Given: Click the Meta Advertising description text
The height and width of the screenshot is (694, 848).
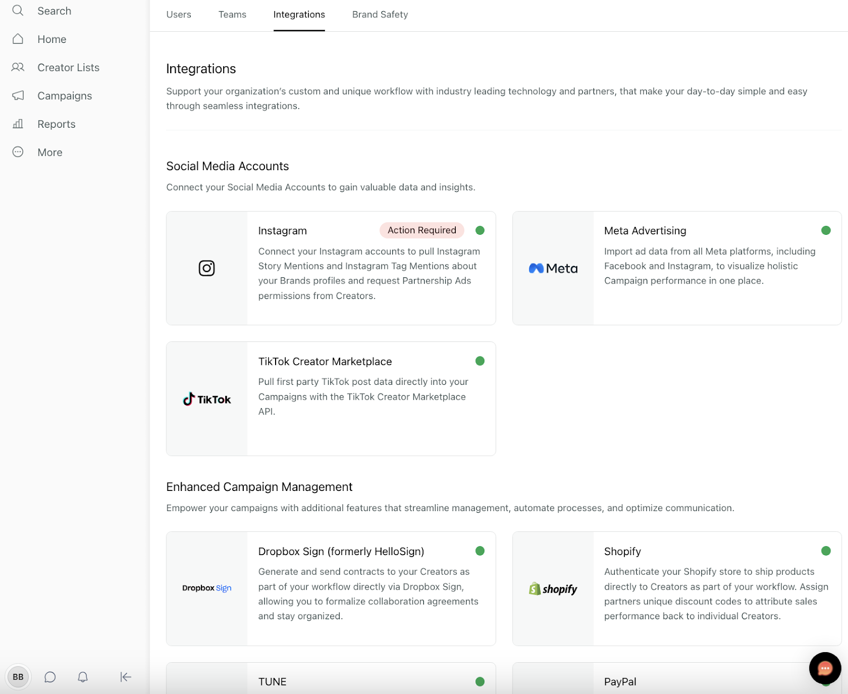Looking at the screenshot, I should pyautogui.click(x=710, y=266).
